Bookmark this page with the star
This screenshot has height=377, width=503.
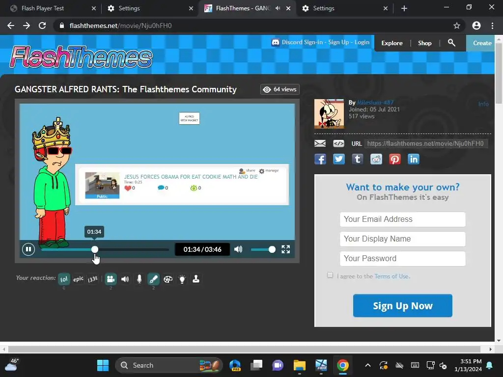(457, 26)
